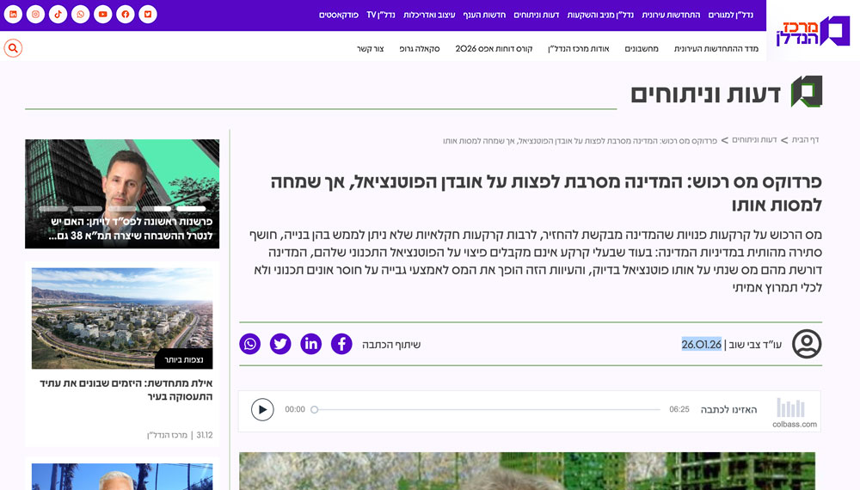Open the search magnifier icon
Image resolution: width=860 pixels, height=490 pixels.
pyautogui.click(x=13, y=48)
